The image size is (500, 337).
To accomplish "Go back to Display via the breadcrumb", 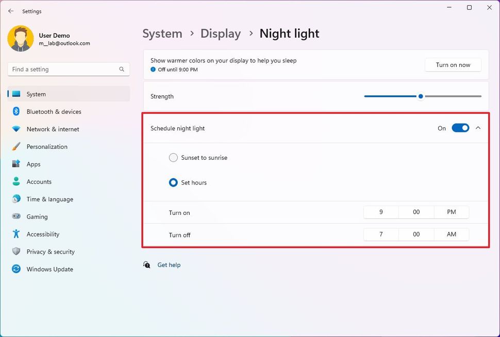I will tap(221, 33).
